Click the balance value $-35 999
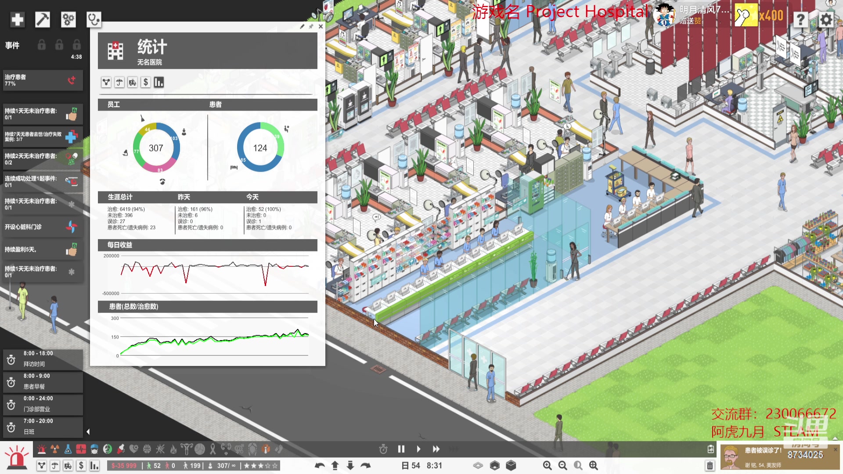This screenshot has width=843, height=474. pyautogui.click(x=124, y=466)
